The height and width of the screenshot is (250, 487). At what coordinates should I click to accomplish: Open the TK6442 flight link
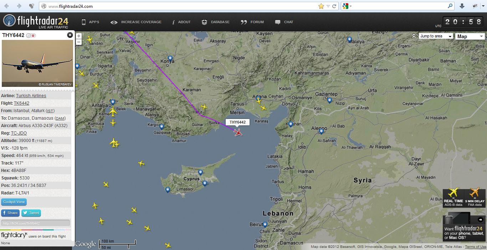click(21, 103)
